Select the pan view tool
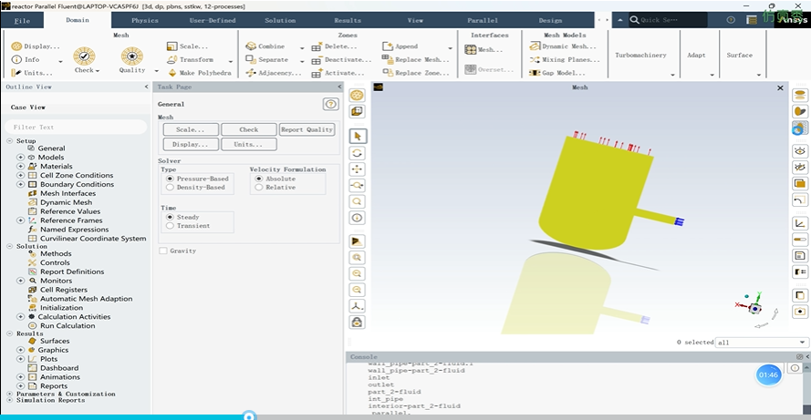Image resolution: width=811 pixels, height=420 pixels. click(x=358, y=169)
